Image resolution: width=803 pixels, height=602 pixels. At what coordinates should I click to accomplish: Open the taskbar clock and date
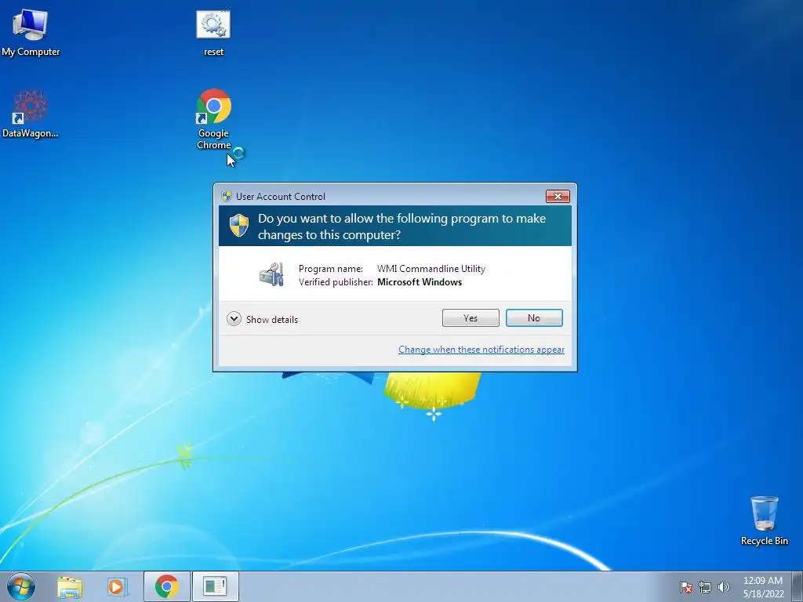pyautogui.click(x=763, y=587)
